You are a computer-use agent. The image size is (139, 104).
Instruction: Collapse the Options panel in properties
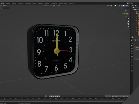135,47
